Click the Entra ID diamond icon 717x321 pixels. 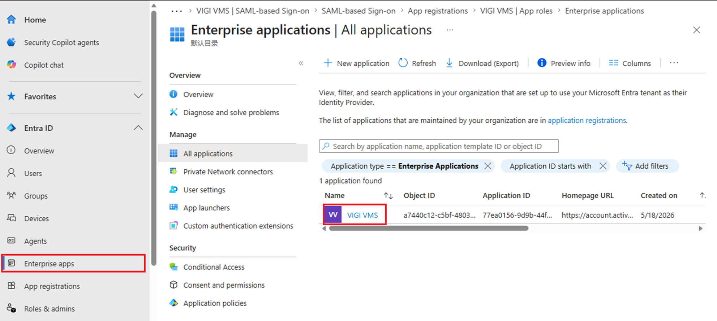tap(12, 128)
